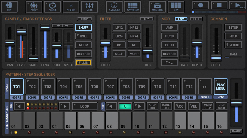Click the DISP button
Image resolution: width=247 pixels, height=138 pixels.
tap(84, 19)
